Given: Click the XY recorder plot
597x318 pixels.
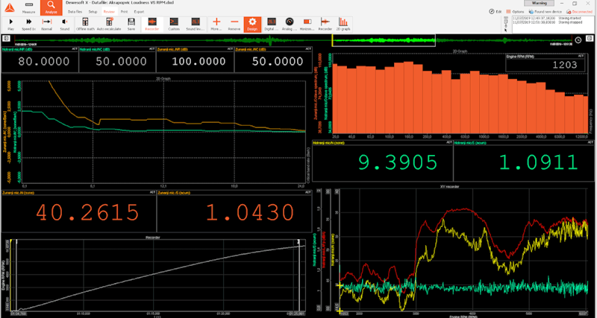Looking at the screenshot, I should pyautogui.click(x=463, y=249).
